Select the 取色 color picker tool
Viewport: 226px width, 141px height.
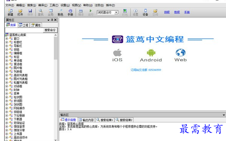point(60,11)
